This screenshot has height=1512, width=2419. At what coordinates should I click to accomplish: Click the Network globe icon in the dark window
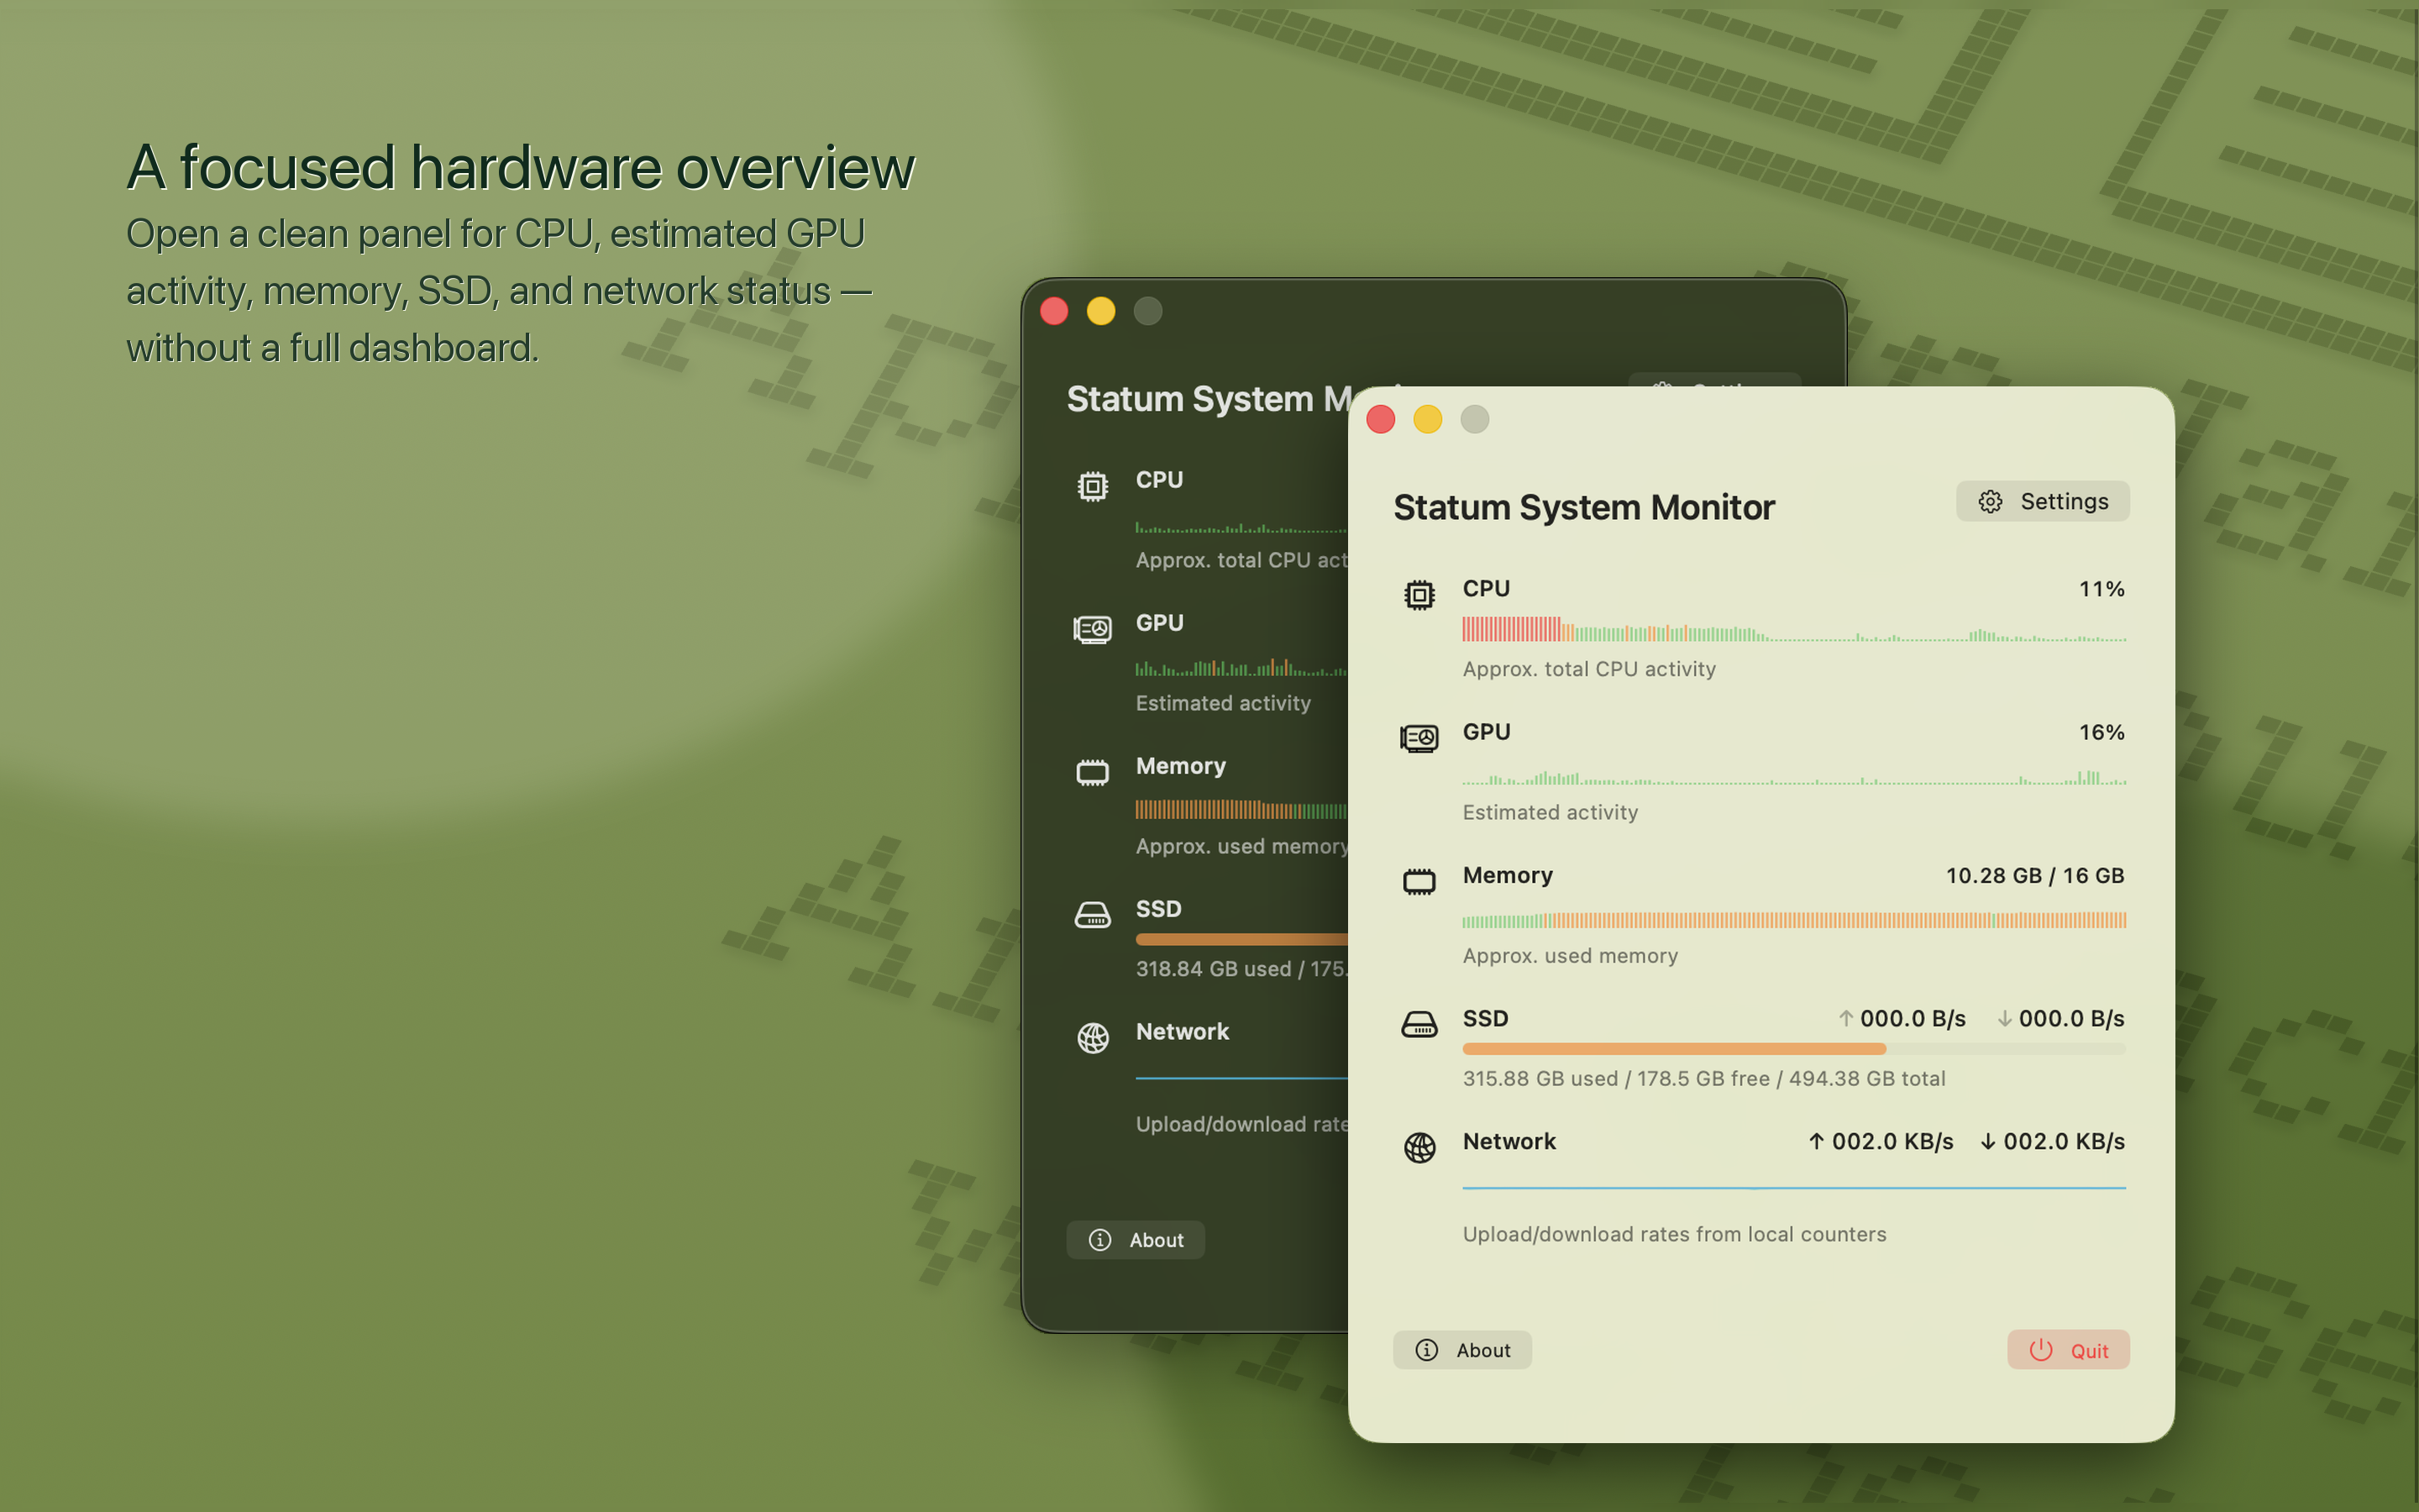pyautogui.click(x=1093, y=1038)
